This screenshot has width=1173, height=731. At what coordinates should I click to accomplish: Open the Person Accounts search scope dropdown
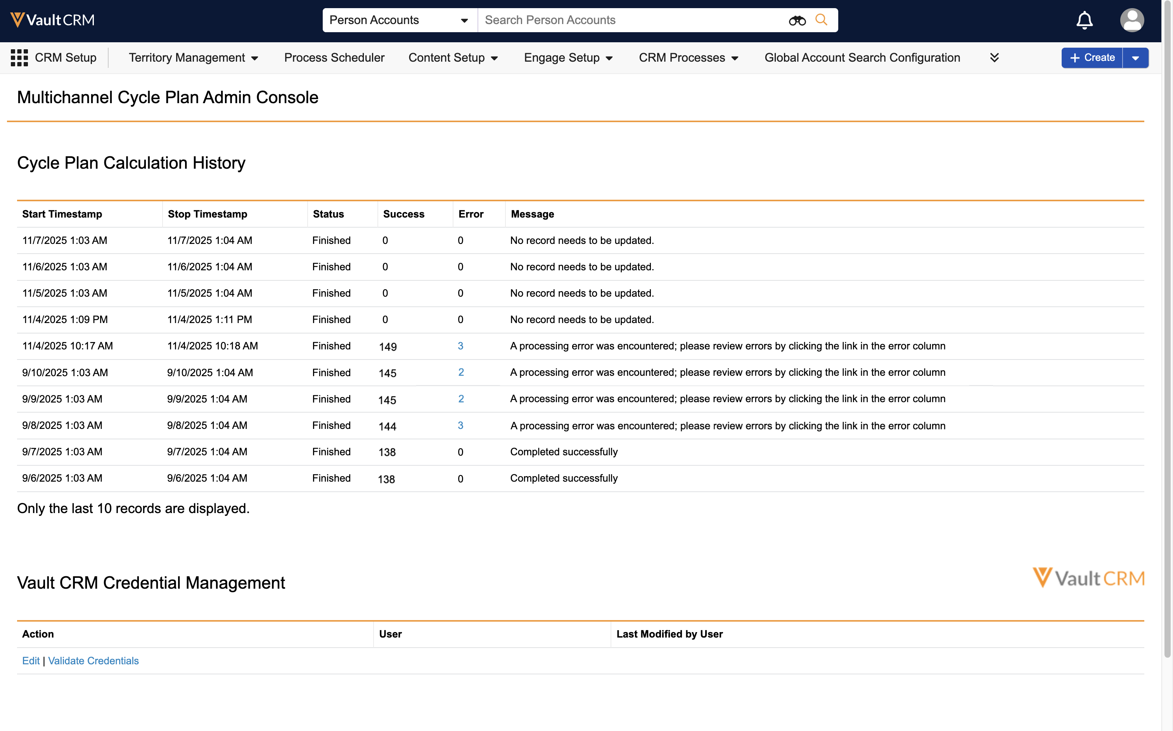pos(400,20)
